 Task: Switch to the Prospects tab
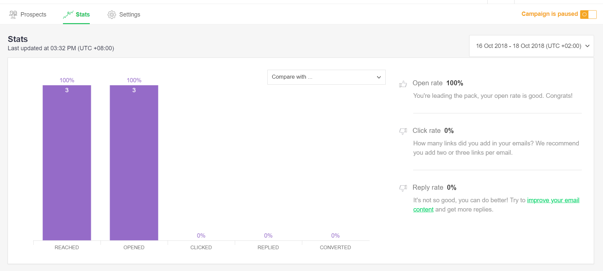click(33, 15)
